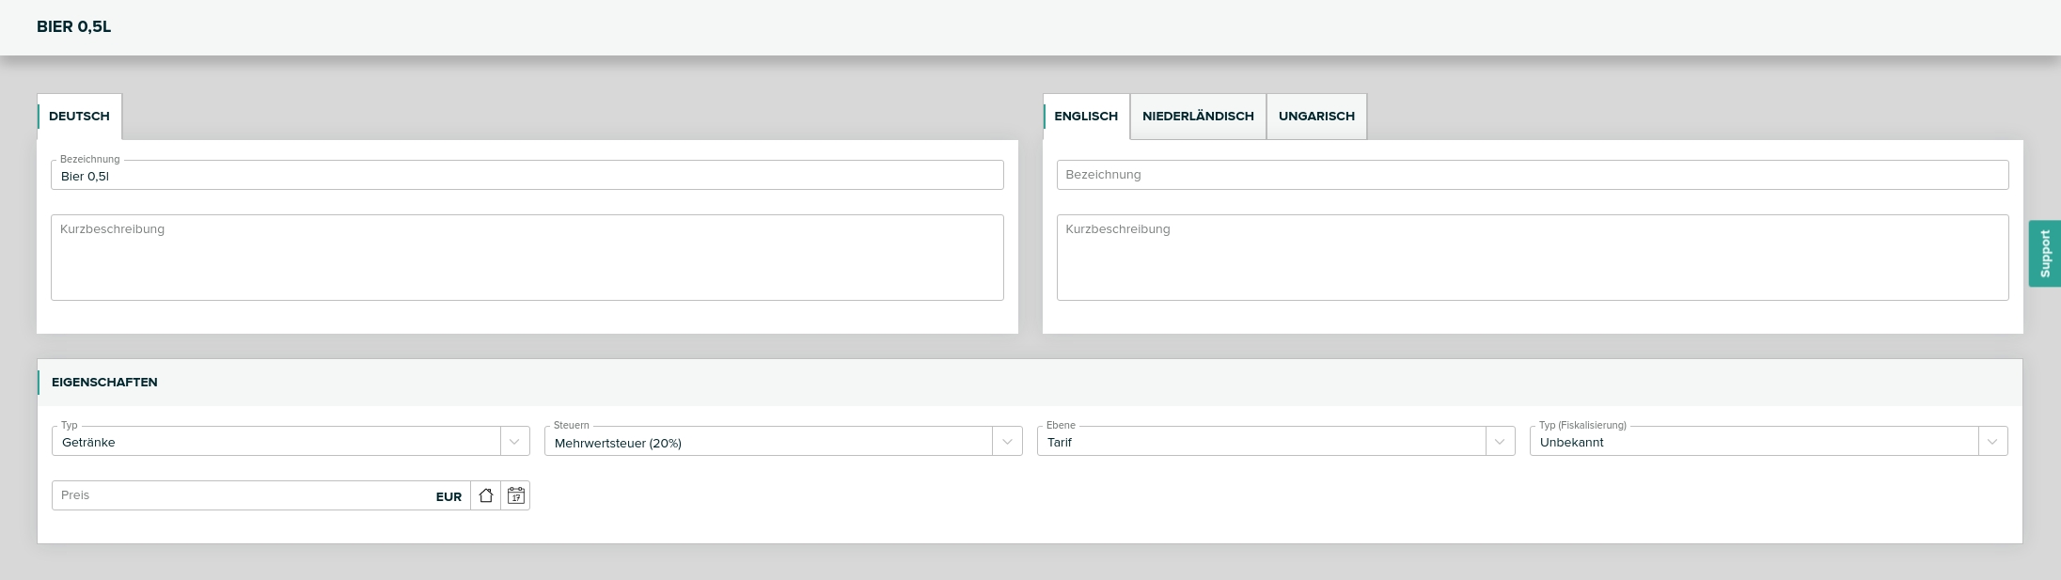Switch to the Ungarisch tab
2061x580 pixels.
(x=1316, y=117)
